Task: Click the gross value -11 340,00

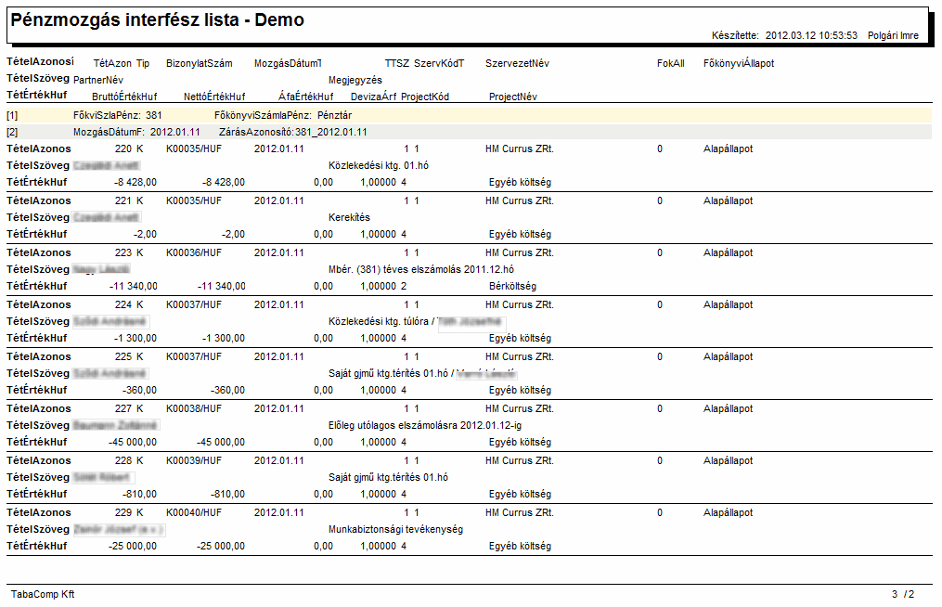Action: (x=133, y=286)
